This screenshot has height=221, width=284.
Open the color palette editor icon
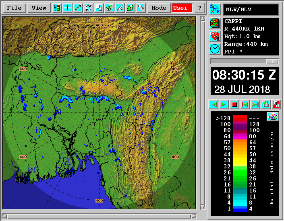tap(273, 117)
